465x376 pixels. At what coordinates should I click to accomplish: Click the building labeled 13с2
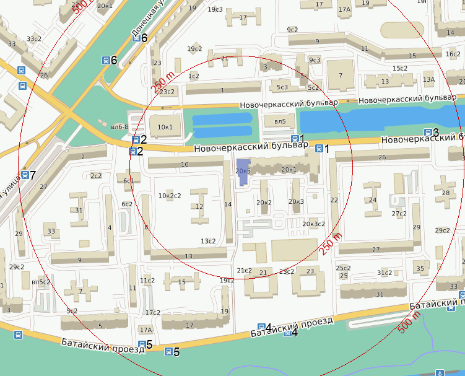point(207,240)
